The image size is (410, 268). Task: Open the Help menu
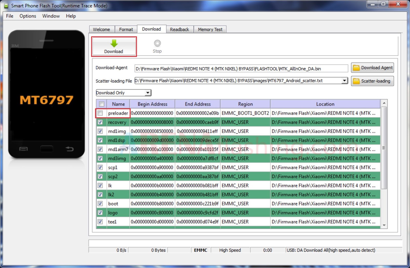click(x=71, y=16)
